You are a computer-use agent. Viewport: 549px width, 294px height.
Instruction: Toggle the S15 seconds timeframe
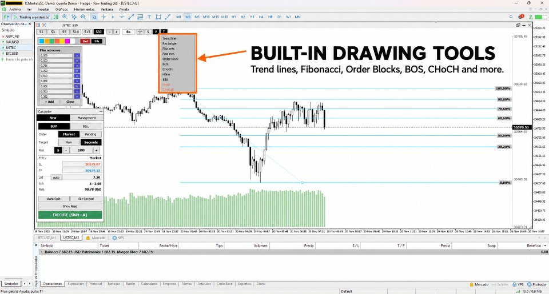87,32
